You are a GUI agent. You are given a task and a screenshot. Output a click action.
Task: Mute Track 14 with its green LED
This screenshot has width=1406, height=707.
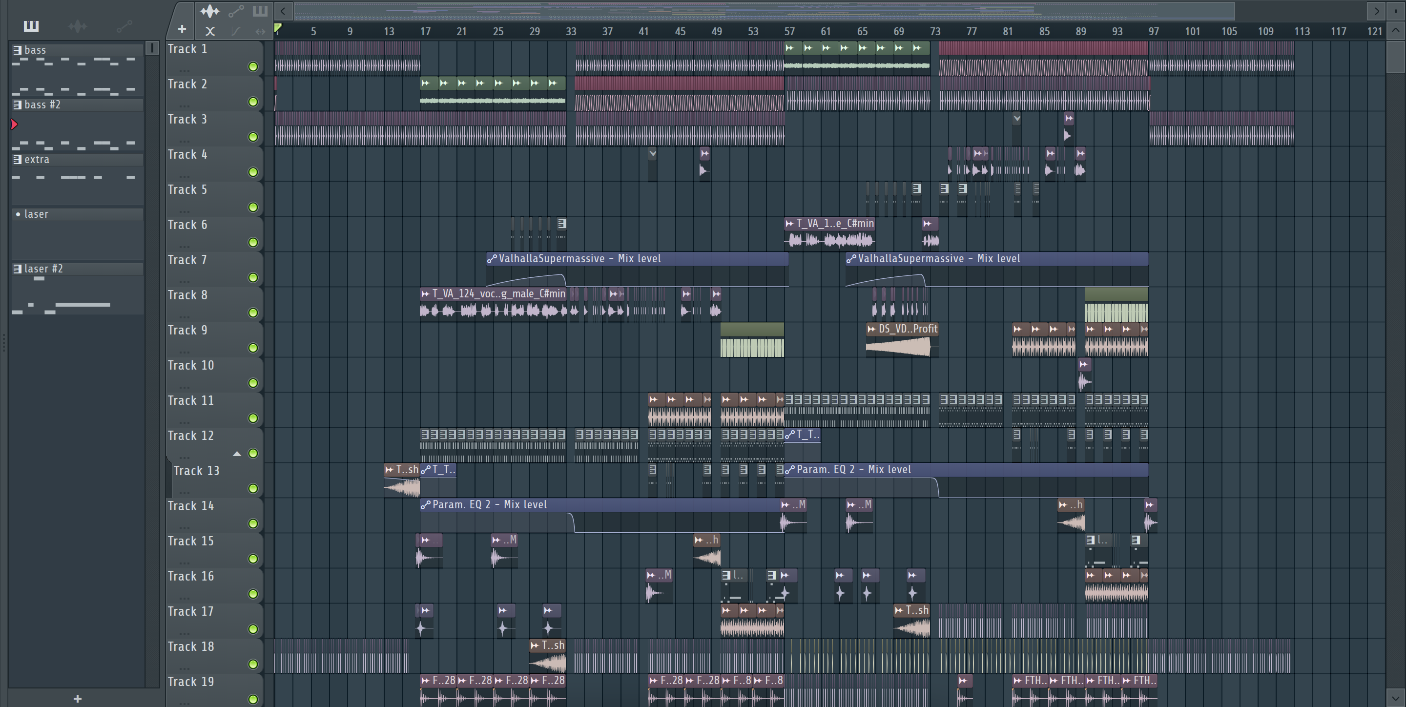[253, 523]
